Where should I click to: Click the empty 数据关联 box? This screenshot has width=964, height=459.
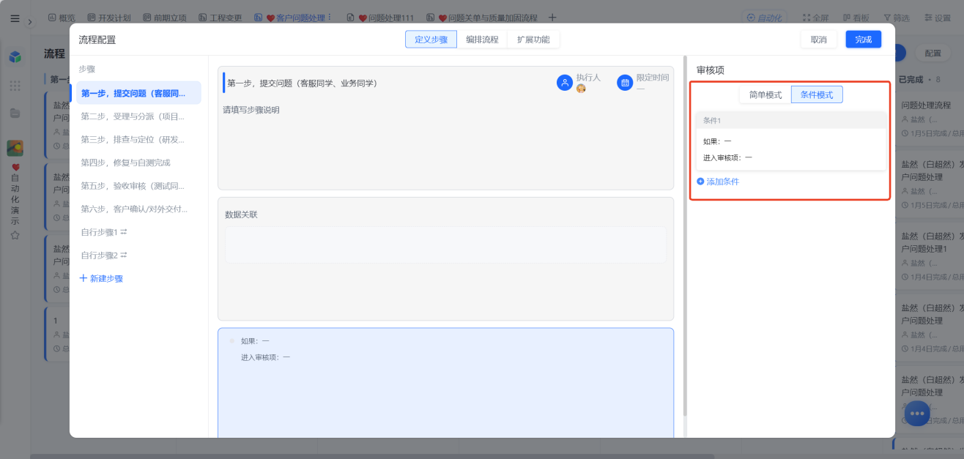tap(445, 245)
